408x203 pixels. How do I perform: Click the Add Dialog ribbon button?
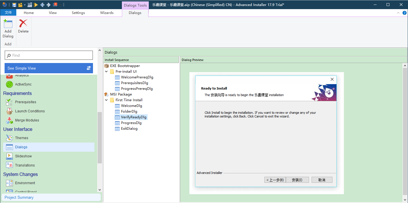point(8,29)
